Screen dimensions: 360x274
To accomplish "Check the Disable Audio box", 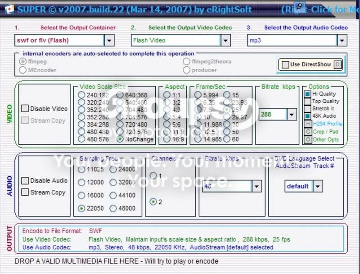I will pyautogui.click(x=25, y=180).
